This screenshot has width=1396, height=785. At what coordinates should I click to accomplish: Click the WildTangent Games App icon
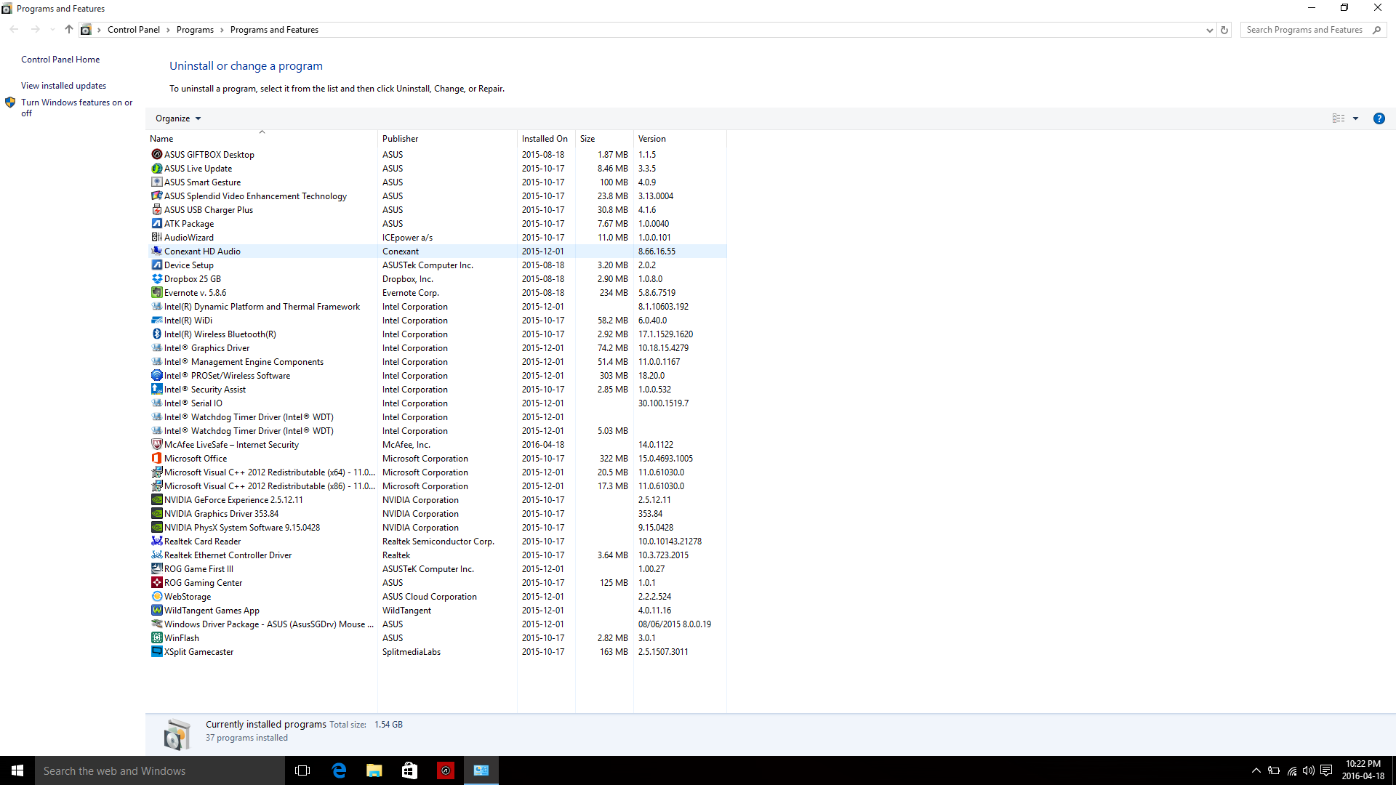pyautogui.click(x=156, y=610)
